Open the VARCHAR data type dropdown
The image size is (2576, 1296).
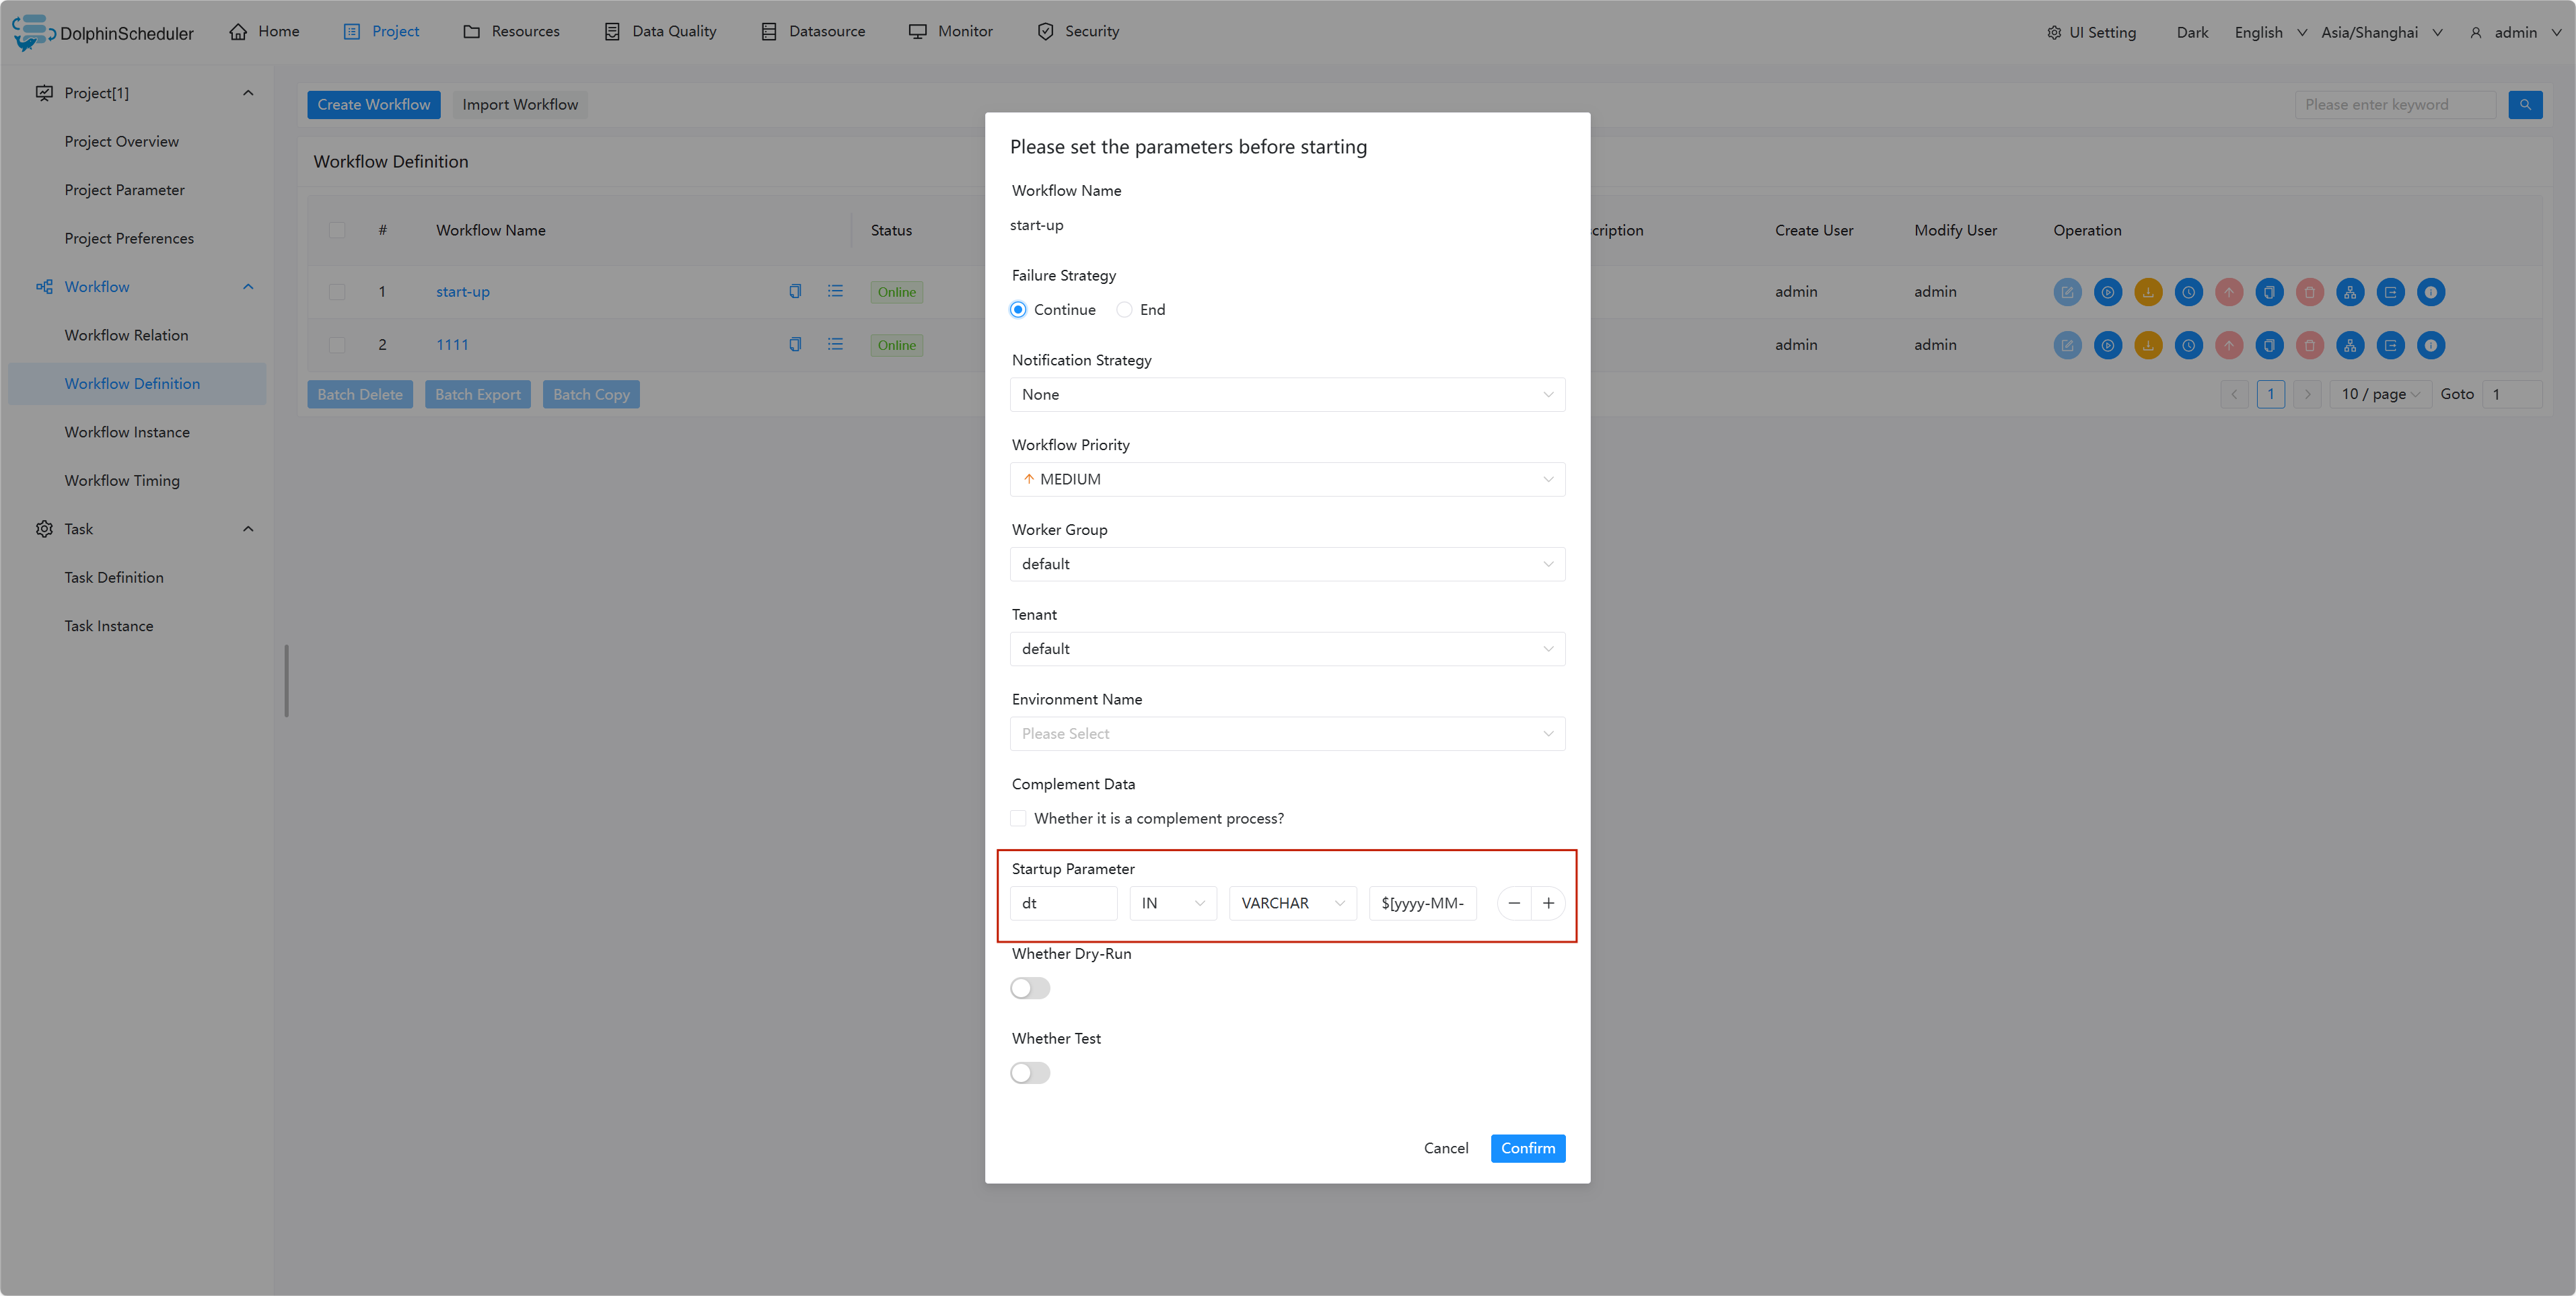[1292, 903]
